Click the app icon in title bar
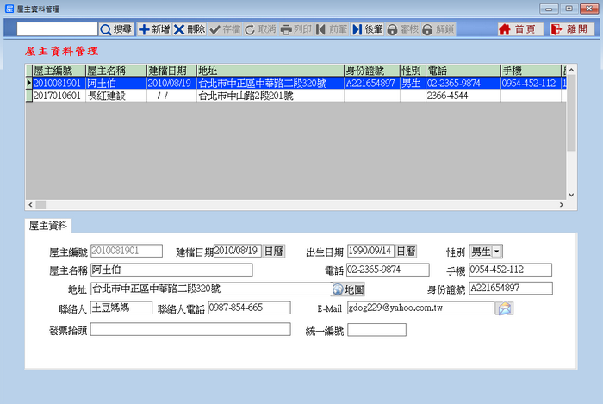The width and height of the screenshot is (603, 404). click(9, 9)
